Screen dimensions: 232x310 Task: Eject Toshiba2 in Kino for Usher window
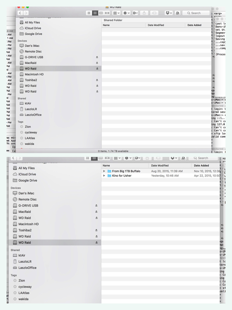[96, 230]
